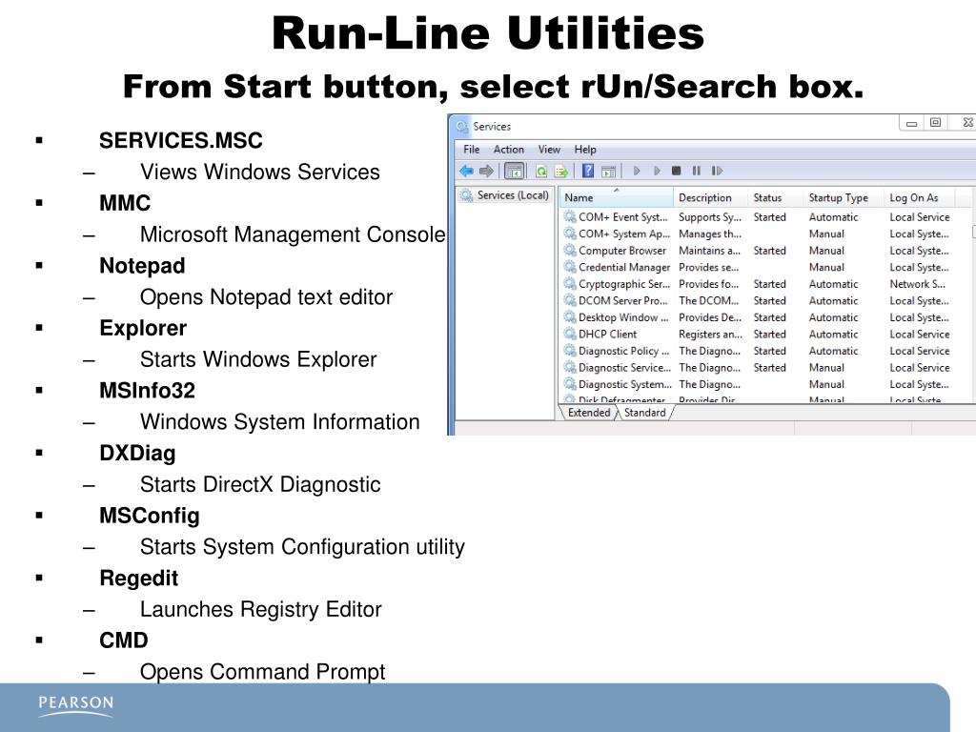Screen dimensions: 976x732
Task: Toggle the Show/Hide Console Tree toolbar button
Action: pyautogui.click(x=514, y=171)
